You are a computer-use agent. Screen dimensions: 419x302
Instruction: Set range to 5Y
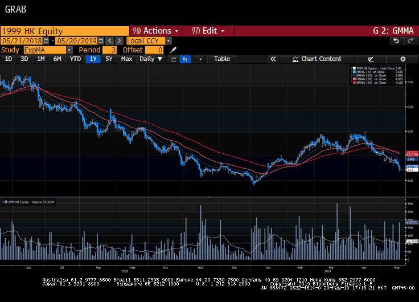pyautogui.click(x=109, y=59)
